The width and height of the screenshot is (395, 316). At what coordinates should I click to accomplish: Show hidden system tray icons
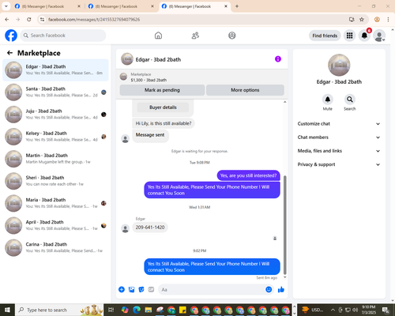coord(333,310)
